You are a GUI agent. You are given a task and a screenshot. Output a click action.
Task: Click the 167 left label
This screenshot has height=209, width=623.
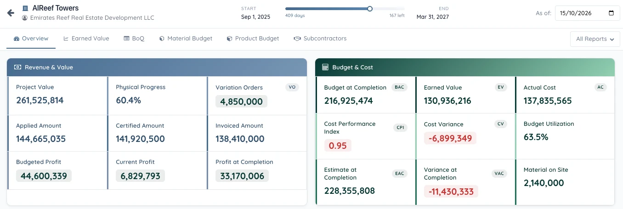point(397,16)
